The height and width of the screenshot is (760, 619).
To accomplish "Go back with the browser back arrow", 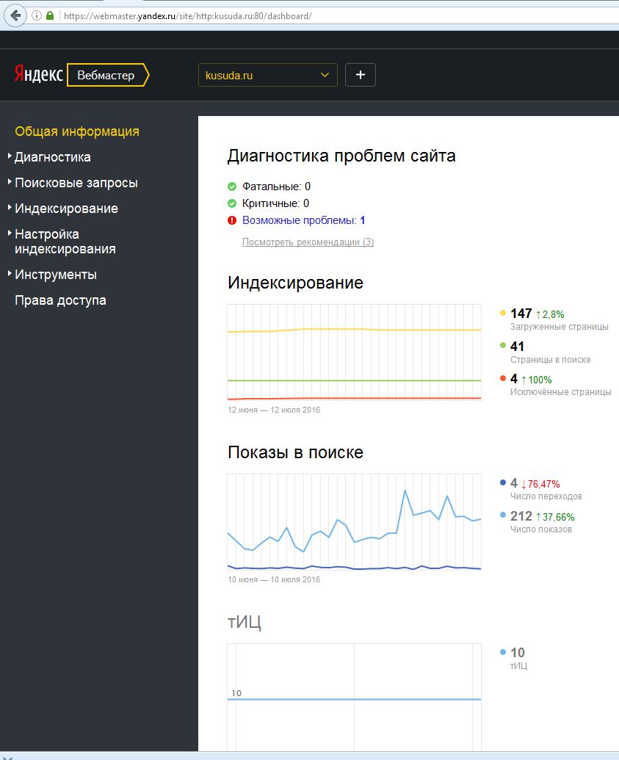I will [15, 16].
